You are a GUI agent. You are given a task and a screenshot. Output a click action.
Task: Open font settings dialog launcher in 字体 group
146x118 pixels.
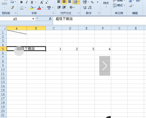click(x=53, y=13)
